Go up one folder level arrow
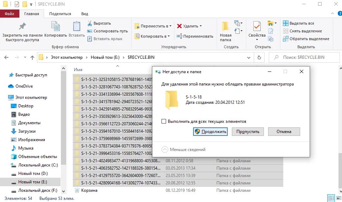This screenshot has height=202, width=342. [x=32, y=57]
